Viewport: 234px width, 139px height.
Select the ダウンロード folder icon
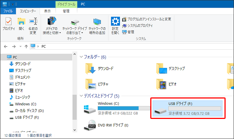[91, 69]
